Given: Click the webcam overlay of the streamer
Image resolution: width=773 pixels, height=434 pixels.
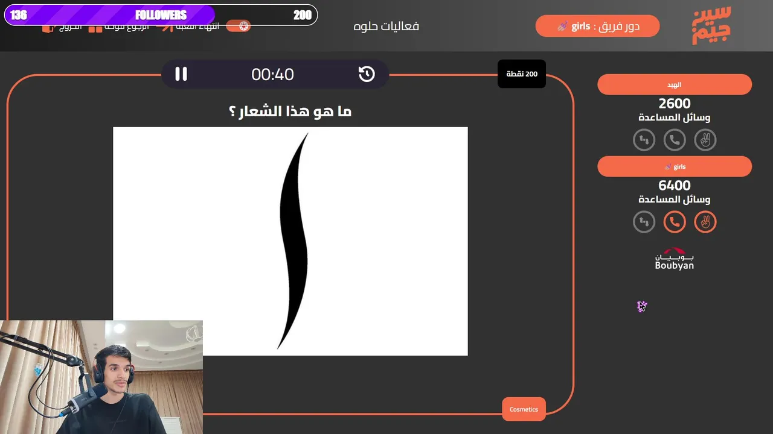Looking at the screenshot, I should tap(101, 377).
